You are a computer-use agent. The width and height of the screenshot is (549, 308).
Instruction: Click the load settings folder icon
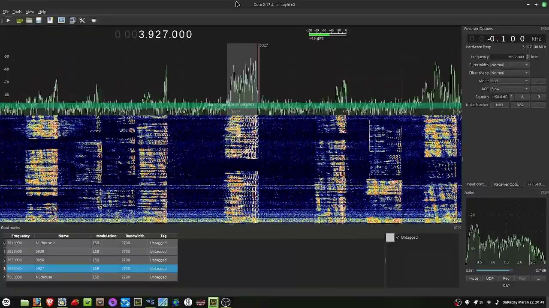[29, 20]
